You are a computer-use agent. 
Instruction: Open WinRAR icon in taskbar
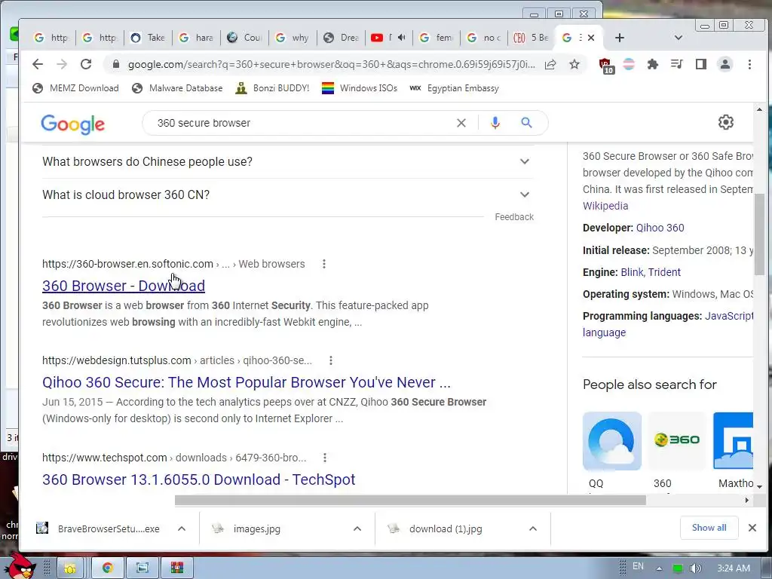pos(176,568)
